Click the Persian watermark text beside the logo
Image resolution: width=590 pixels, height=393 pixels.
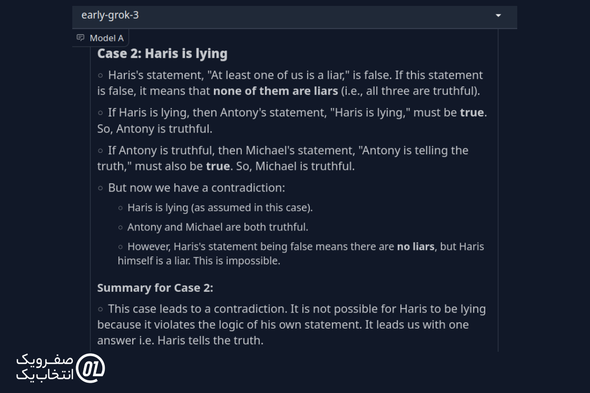[45, 367]
